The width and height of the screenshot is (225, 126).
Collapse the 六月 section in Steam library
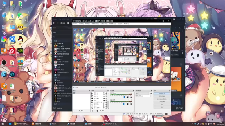pyautogui.click(x=53, y=78)
